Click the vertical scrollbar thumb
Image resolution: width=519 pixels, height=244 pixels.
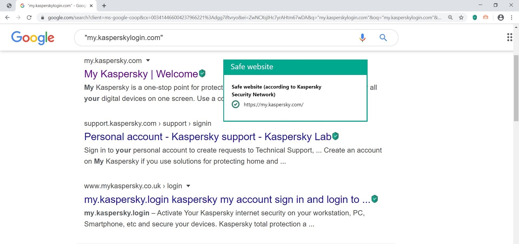pos(516,88)
